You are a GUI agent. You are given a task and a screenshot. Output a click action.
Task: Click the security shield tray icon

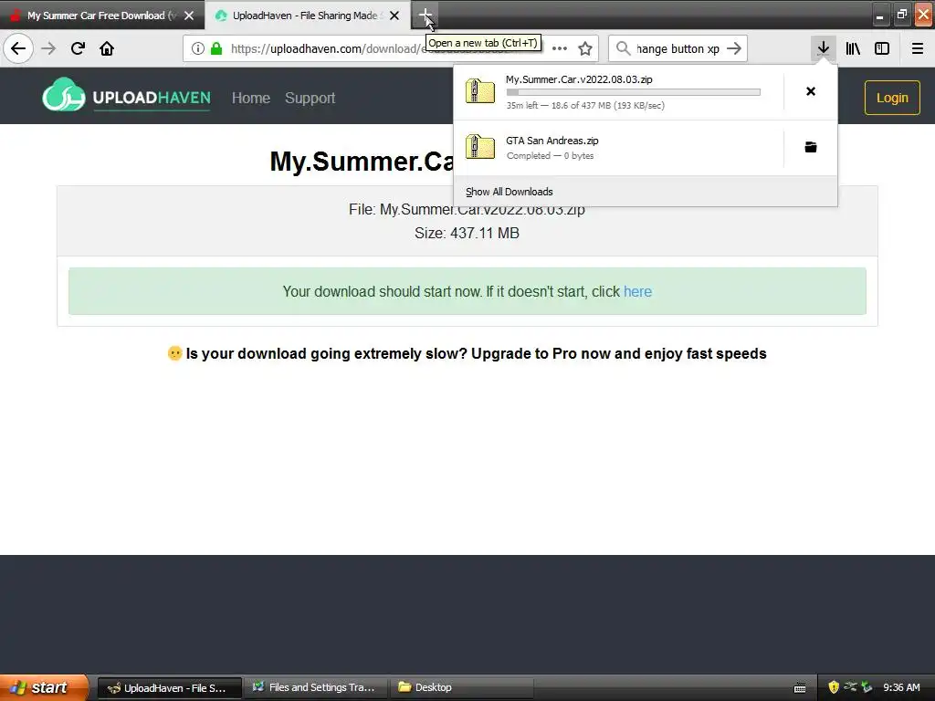coord(834,687)
